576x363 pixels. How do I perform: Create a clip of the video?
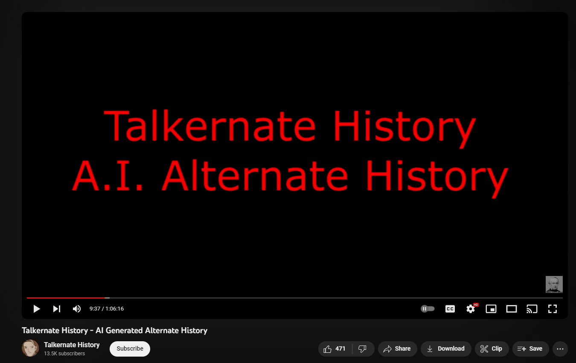coord(492,349)
